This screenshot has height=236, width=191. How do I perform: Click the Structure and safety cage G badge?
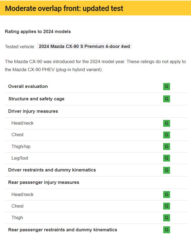point(166,99)
